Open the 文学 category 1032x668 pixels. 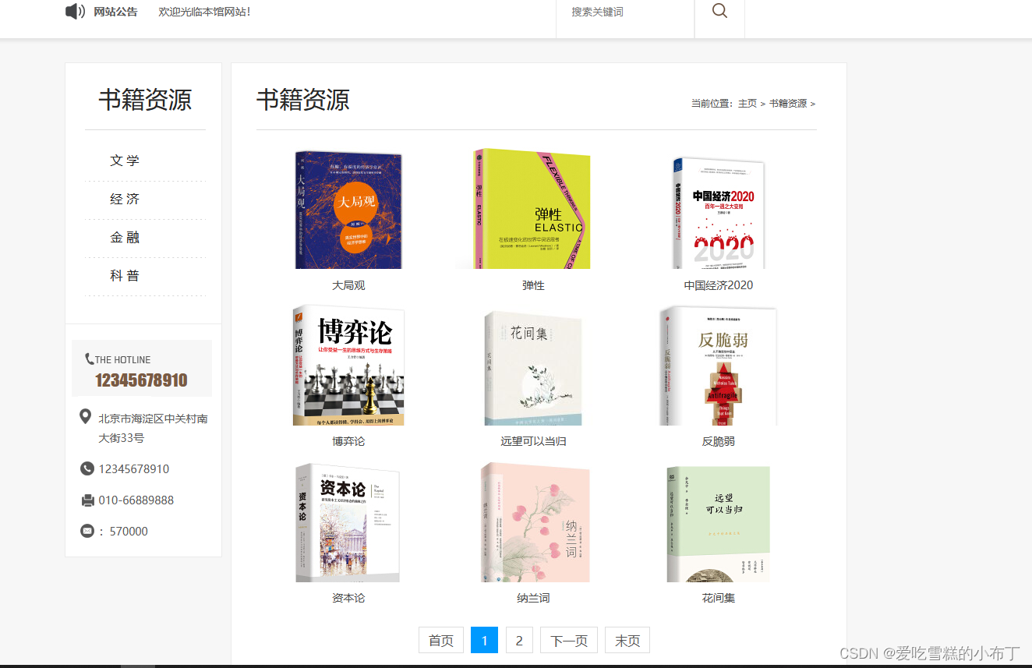click(125, 160)
